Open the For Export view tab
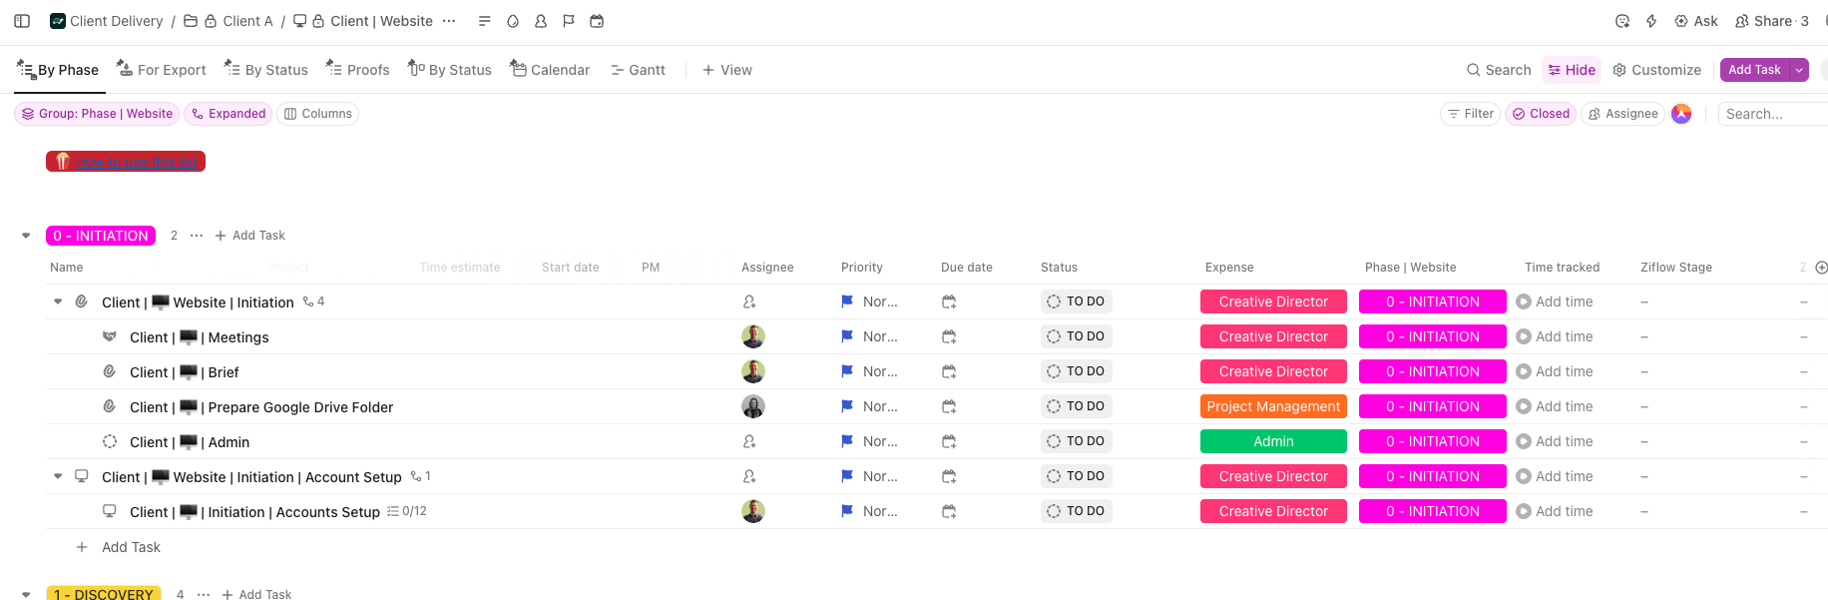The height and width of the screenshot is (600, 1828). pyautogui.click(x=162, y=70)
